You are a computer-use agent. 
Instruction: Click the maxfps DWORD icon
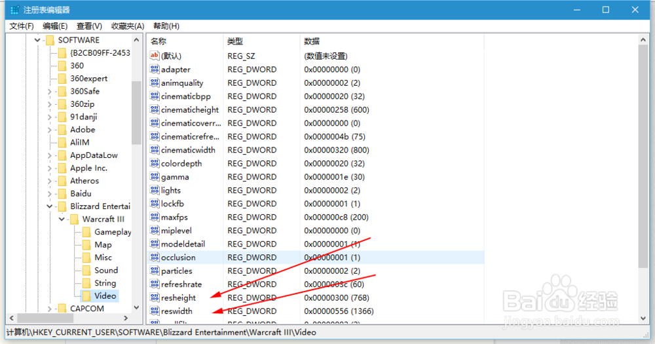click(x=155, y=217)
